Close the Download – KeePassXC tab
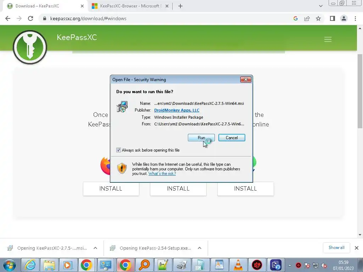 [x=82, y=6]
